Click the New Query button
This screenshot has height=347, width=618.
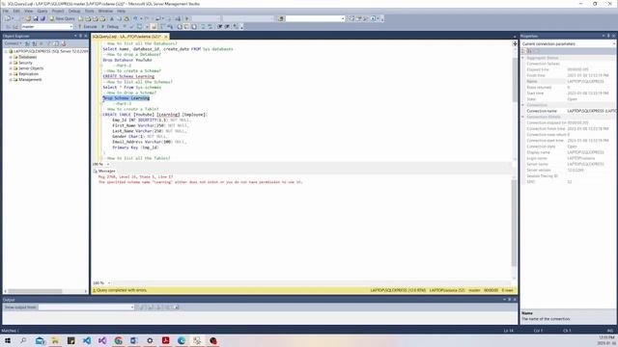click(62, 18)
